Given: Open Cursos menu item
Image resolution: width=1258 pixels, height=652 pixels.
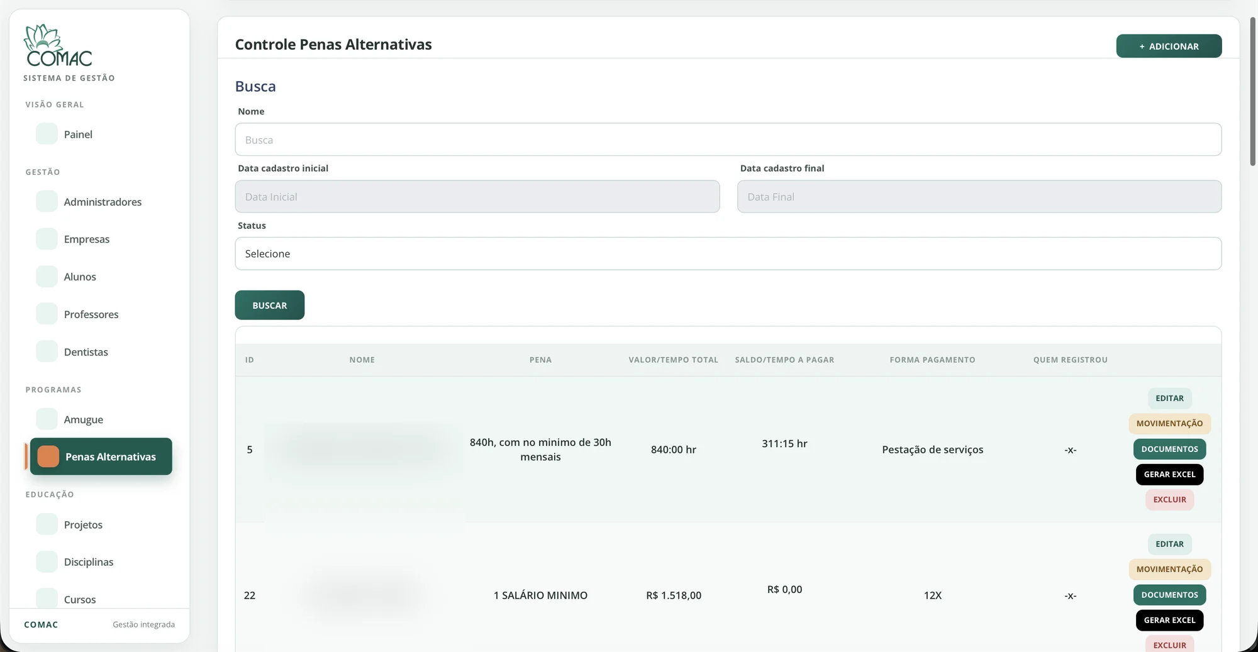Looking at the screenshot, I should point(80,599).
